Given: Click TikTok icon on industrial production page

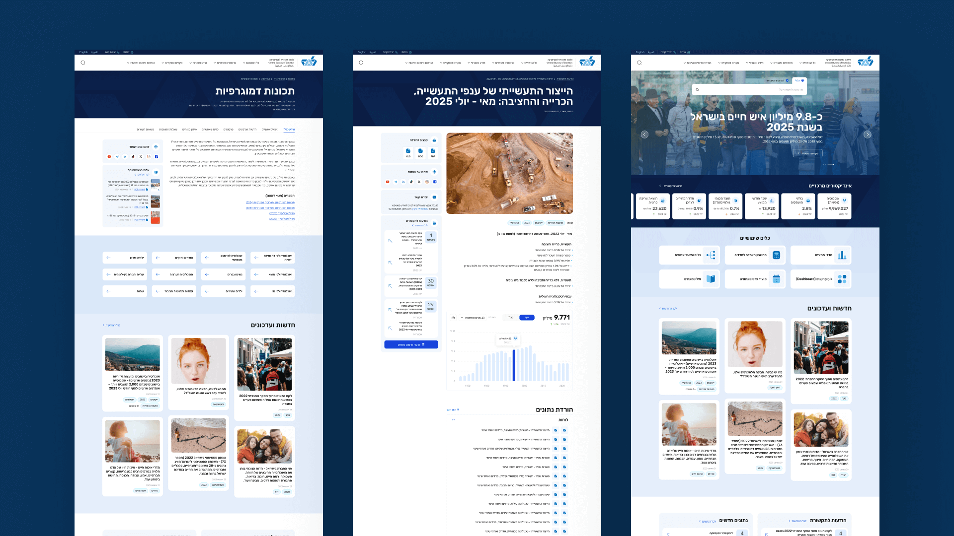Looking at the screenshot, I should (411, 182).
